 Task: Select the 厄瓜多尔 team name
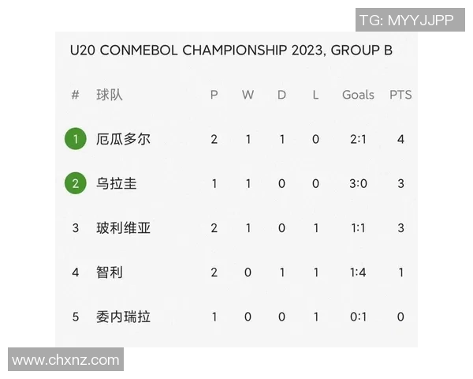point(123,140)
